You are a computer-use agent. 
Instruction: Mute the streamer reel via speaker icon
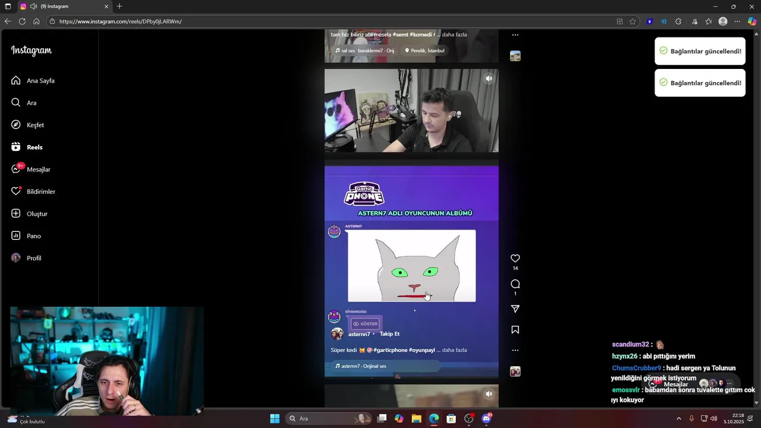[489, 78]
